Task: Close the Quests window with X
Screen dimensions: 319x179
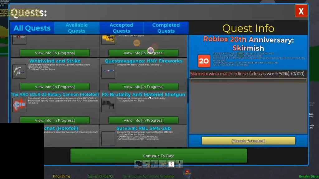Action: 301,11
